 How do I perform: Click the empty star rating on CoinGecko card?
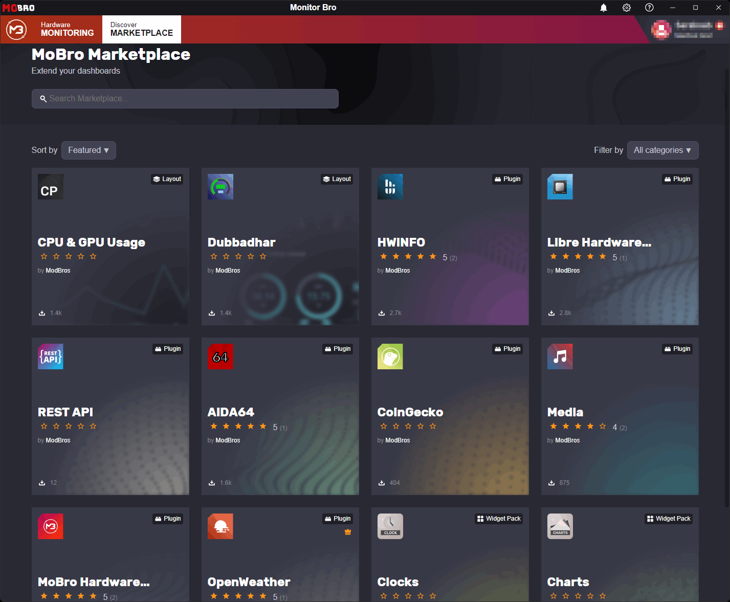click(408, 427)
